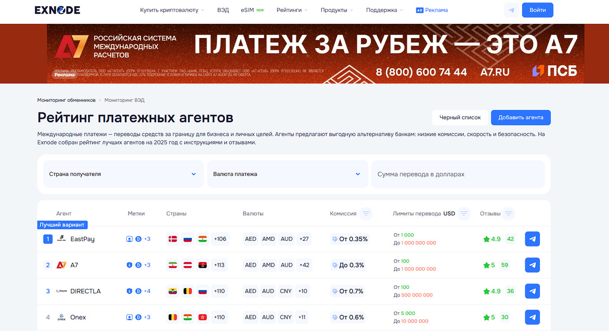Image resolution: width=609 pixels, height=331 pixels.
Task: Go to Мониторинг ВЭД breadcrumb
Action: pyautogui.click(x=124, y=100)
